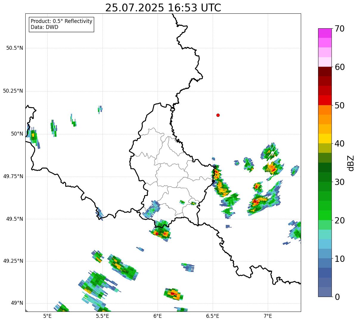Screen dimensions: 358x322
Task: Click the red location marker dot
Action: click(x=218, y=115)
